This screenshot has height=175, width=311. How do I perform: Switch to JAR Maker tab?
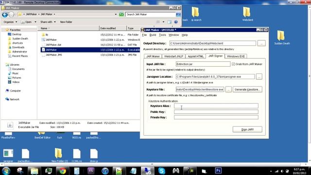coord(153,56)
